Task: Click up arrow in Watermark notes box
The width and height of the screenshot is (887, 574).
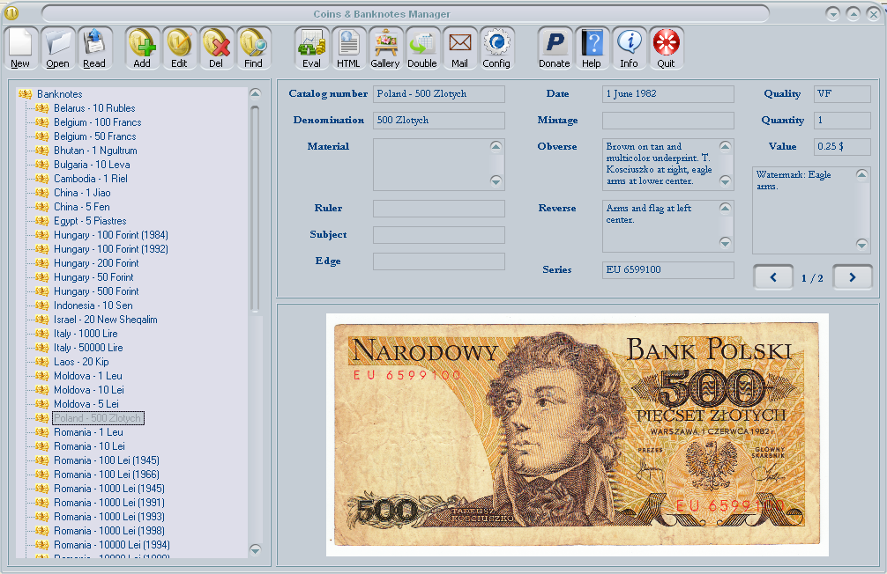Action: coord(861,174)
